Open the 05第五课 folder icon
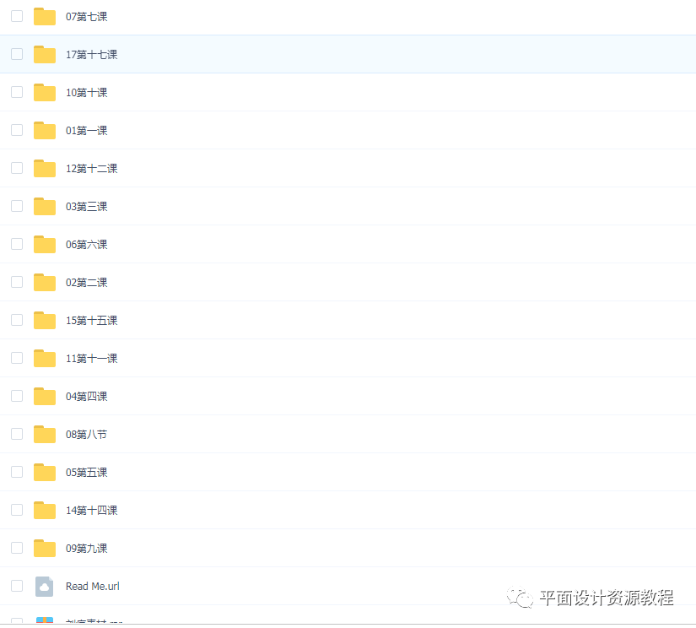Image resolution: width=696 pixels, height=628 pixels. (45, 472)
